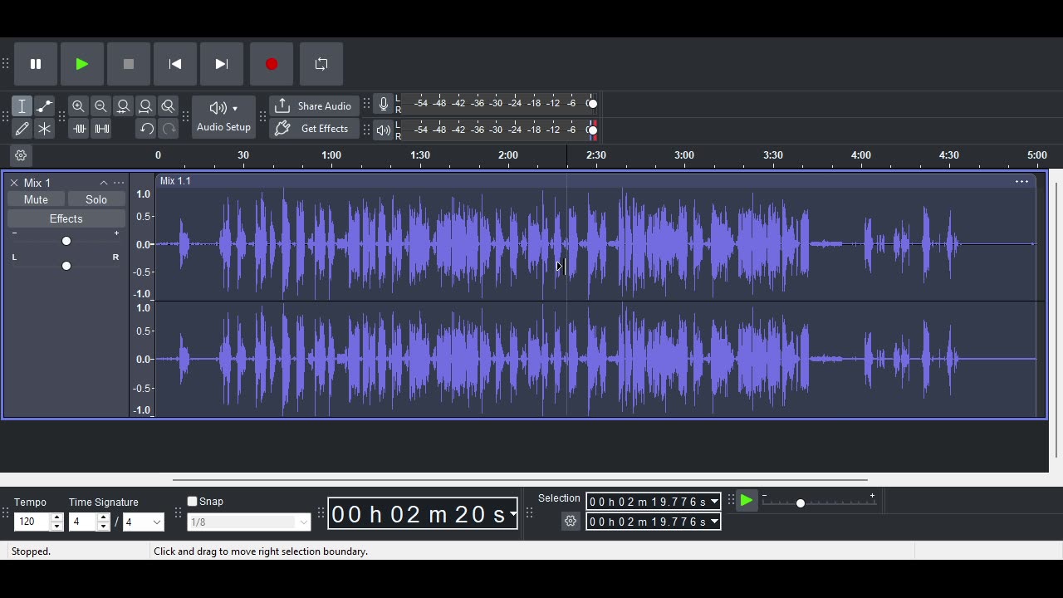Image resolution: width=1063 pixels, height=598 pixels.
Task: Click the Share Audio button
Action: coord(313,106)
